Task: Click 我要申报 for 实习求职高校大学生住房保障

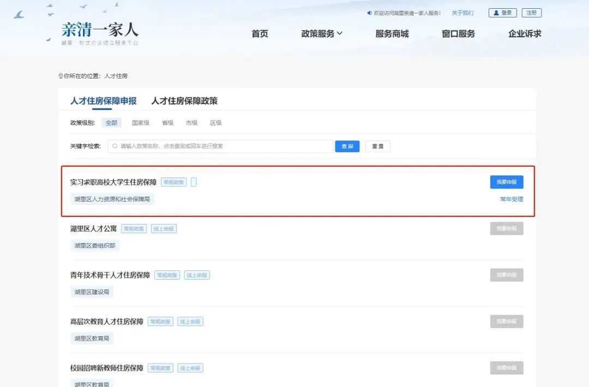Action: 507,182
